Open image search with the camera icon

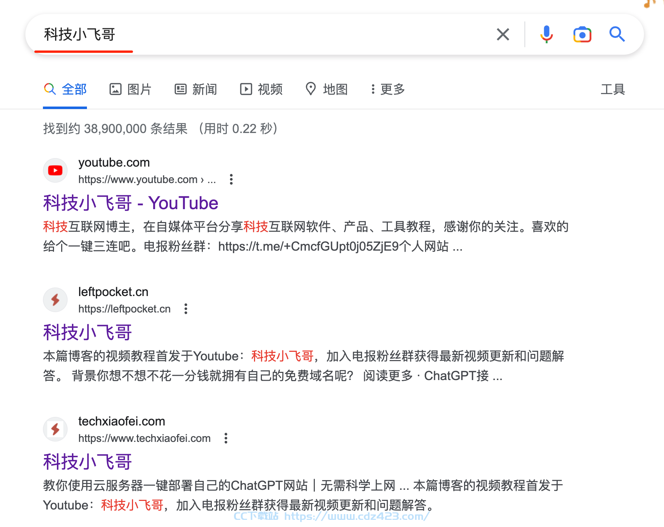click(x=582, y=34)
